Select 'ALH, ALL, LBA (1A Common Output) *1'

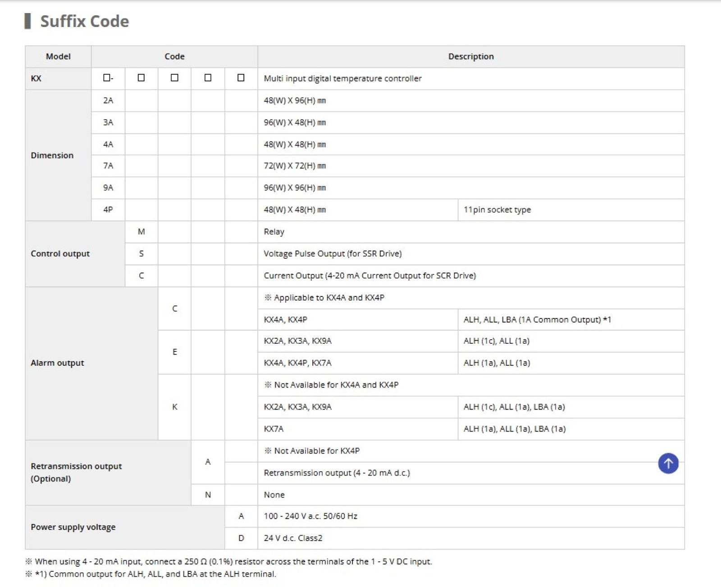pos(537,319)
